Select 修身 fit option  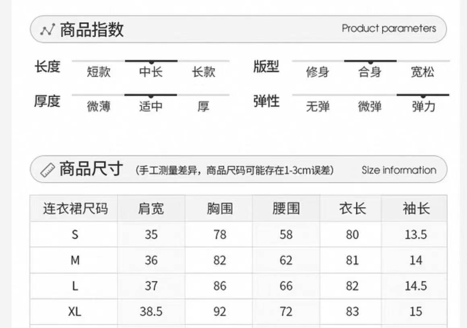click(x=318, y=72)
